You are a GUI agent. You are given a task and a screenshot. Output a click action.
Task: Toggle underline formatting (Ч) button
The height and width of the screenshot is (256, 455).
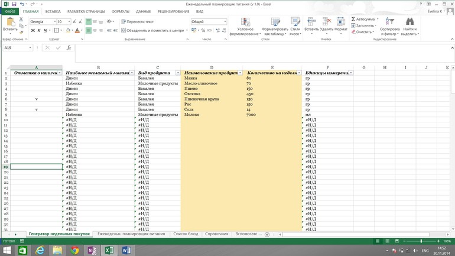point(46,31)
